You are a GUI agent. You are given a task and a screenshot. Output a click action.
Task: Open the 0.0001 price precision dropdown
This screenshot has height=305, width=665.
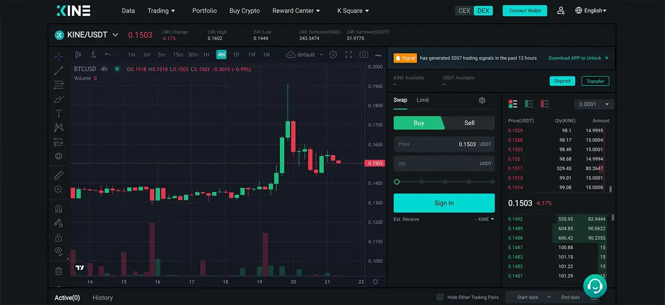coord(594,104)
